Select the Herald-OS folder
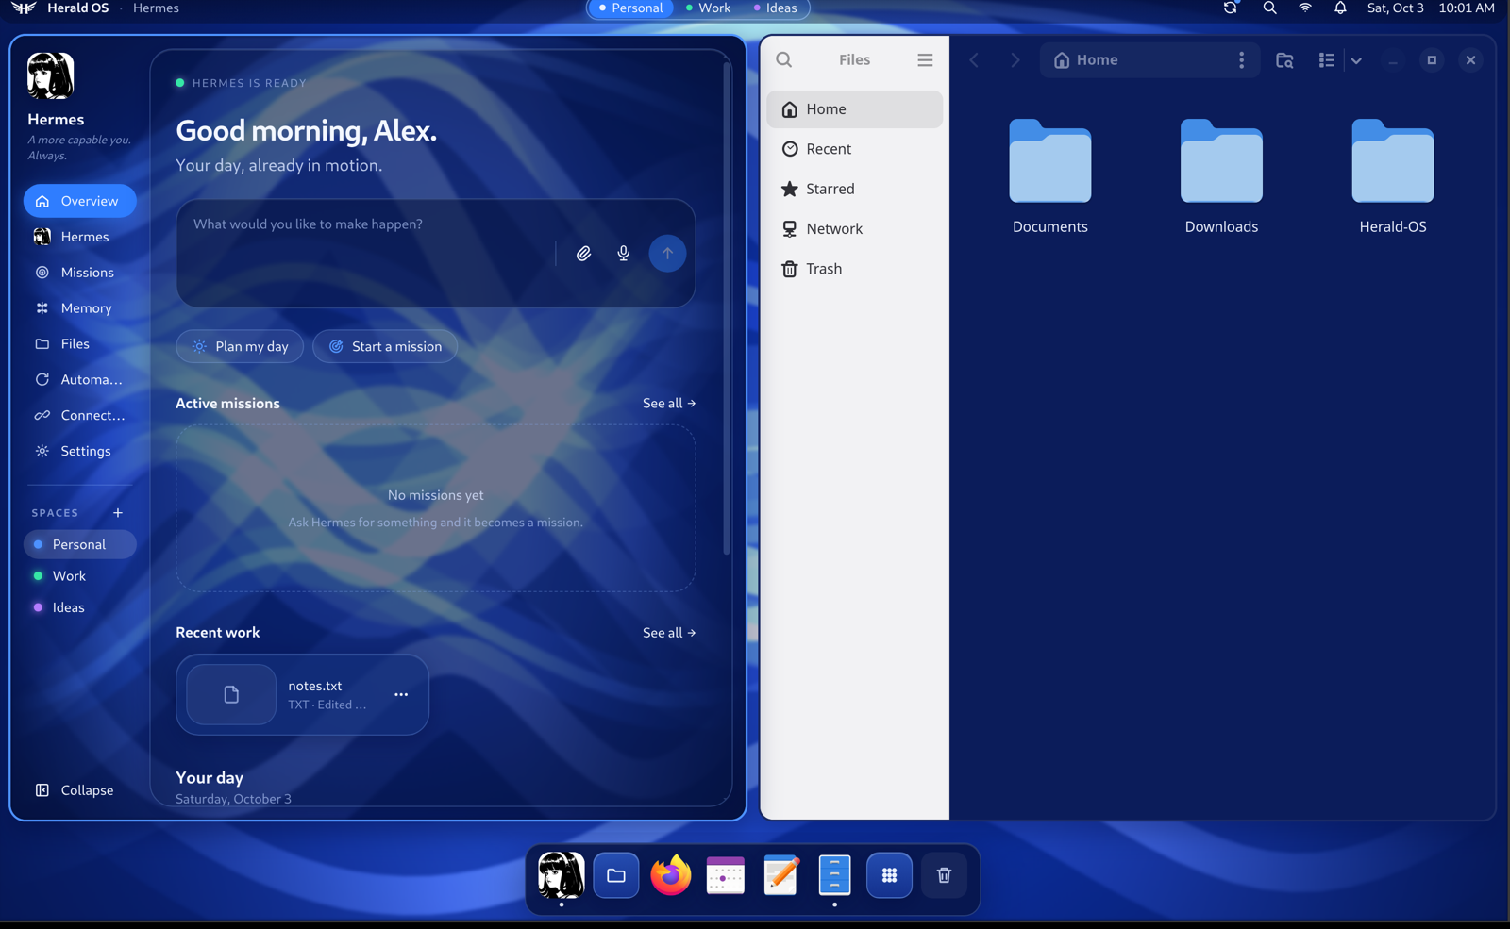 pyautogui.click(x=1393, y=177)
